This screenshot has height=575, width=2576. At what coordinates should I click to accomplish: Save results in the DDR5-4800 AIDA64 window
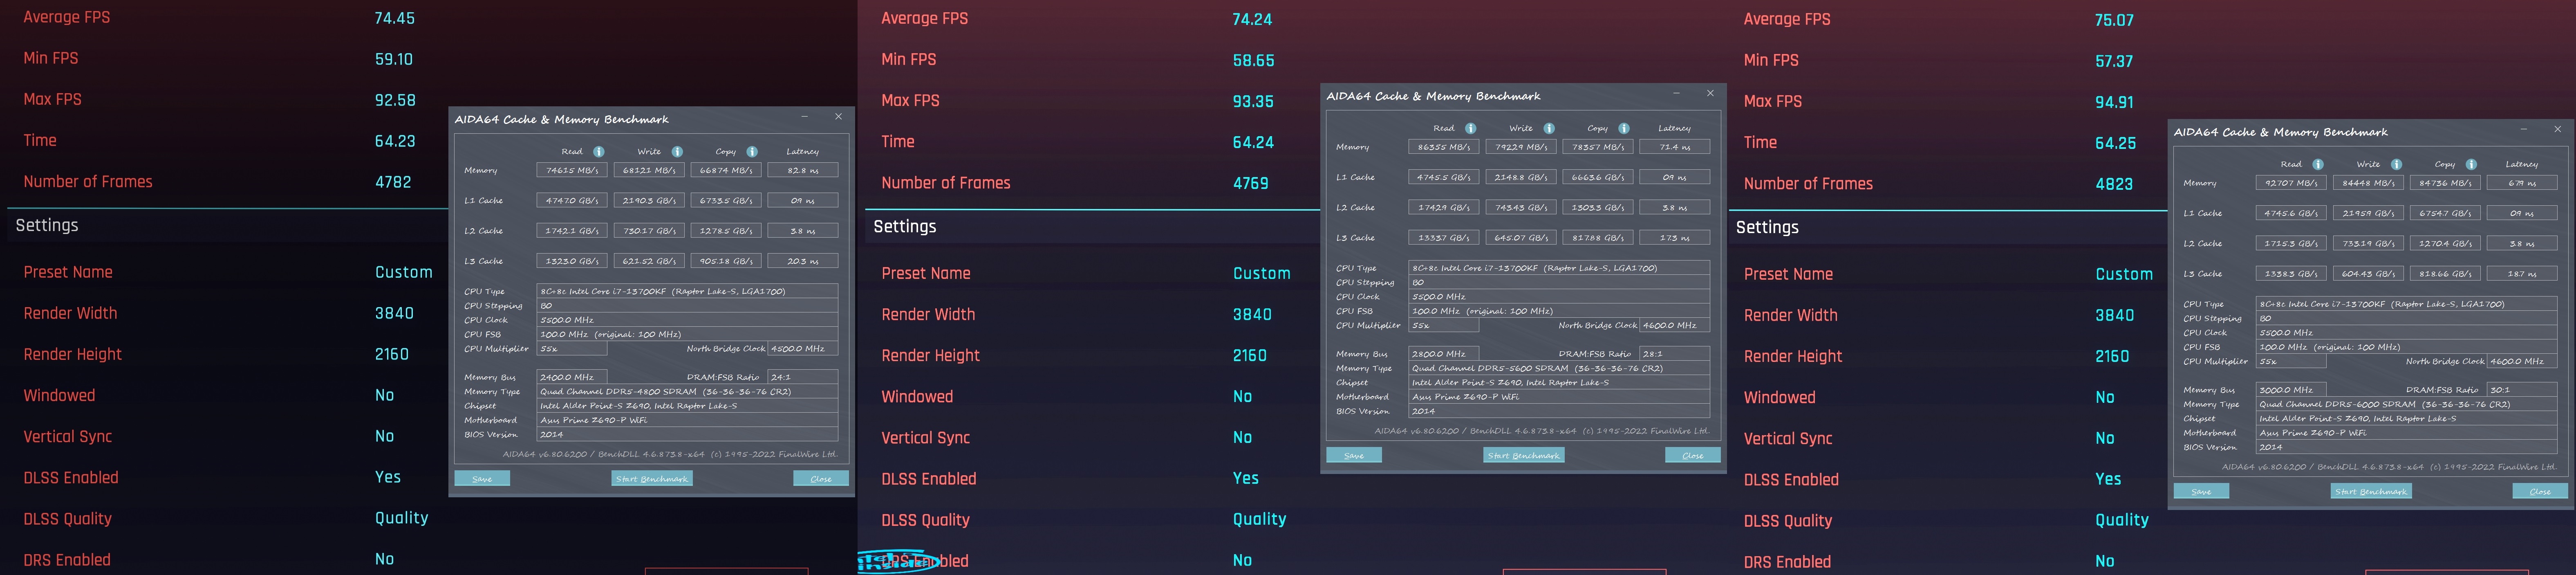click(482, 479)
